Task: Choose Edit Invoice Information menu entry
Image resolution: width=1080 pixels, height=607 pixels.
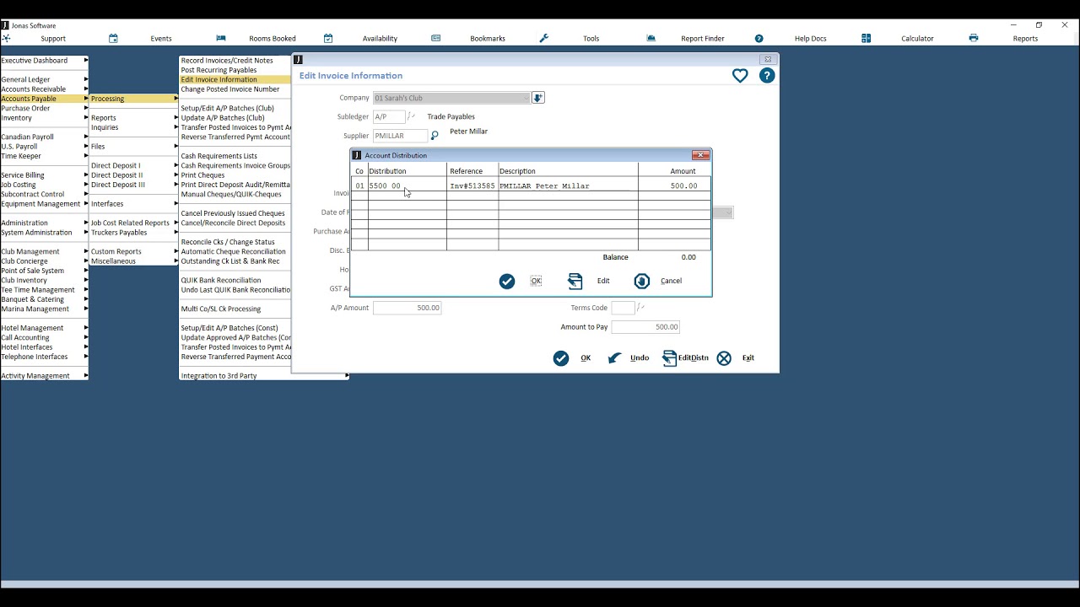Action: tap(235, 79)
